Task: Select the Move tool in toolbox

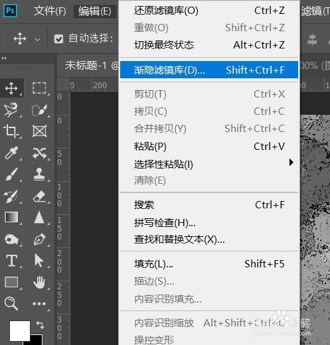Action: (11, 88)
